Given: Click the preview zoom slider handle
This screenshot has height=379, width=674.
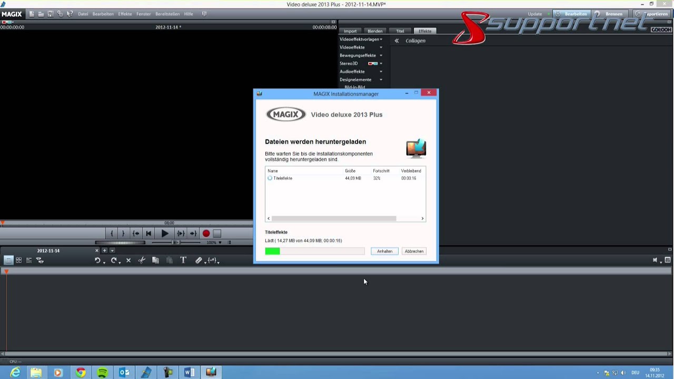Looking at the screenshot, I should coord(176,243).
